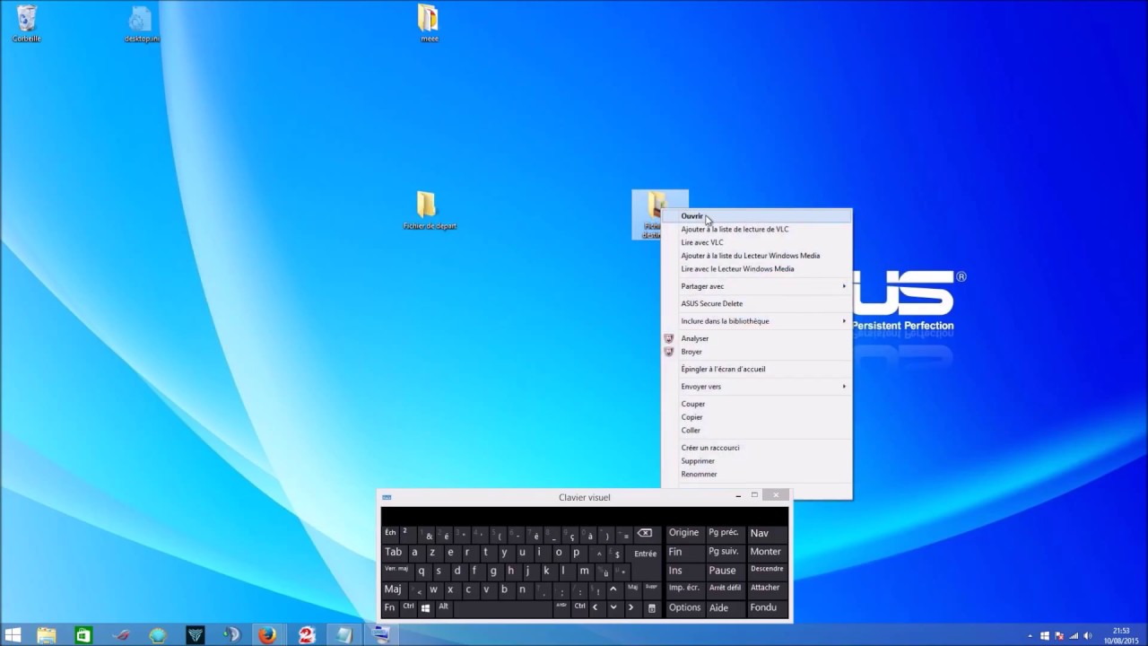Toggle the Fn key on virtual keyboard
1148x646 pixels.
(x=390, y=607)
